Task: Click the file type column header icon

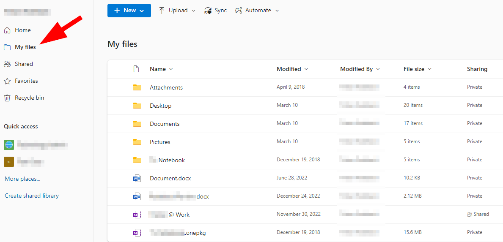Action: (137, 69)
